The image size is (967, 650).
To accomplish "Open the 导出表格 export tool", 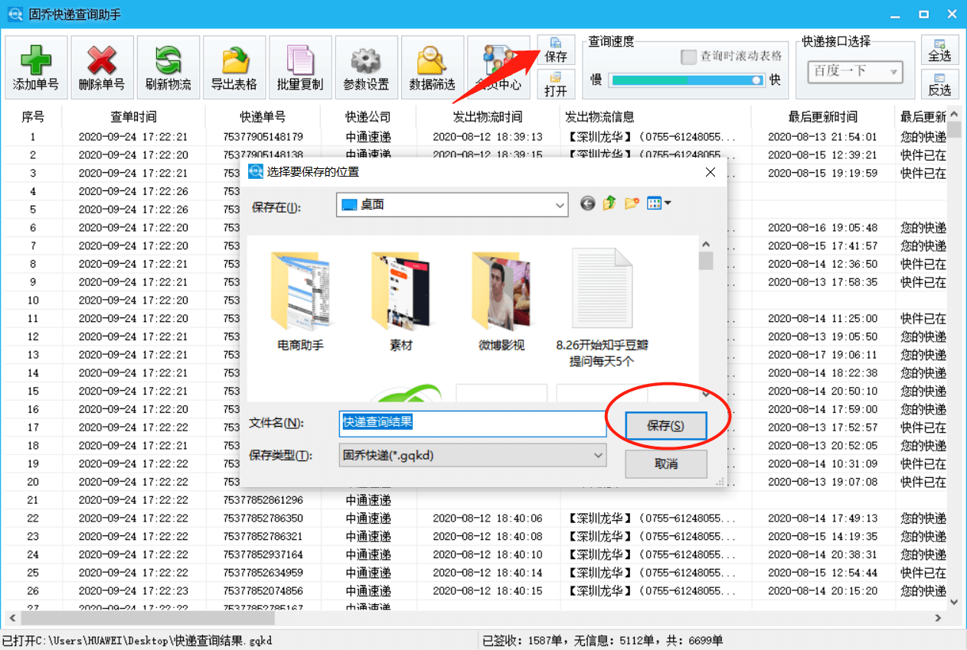I will tap(233, 67).
